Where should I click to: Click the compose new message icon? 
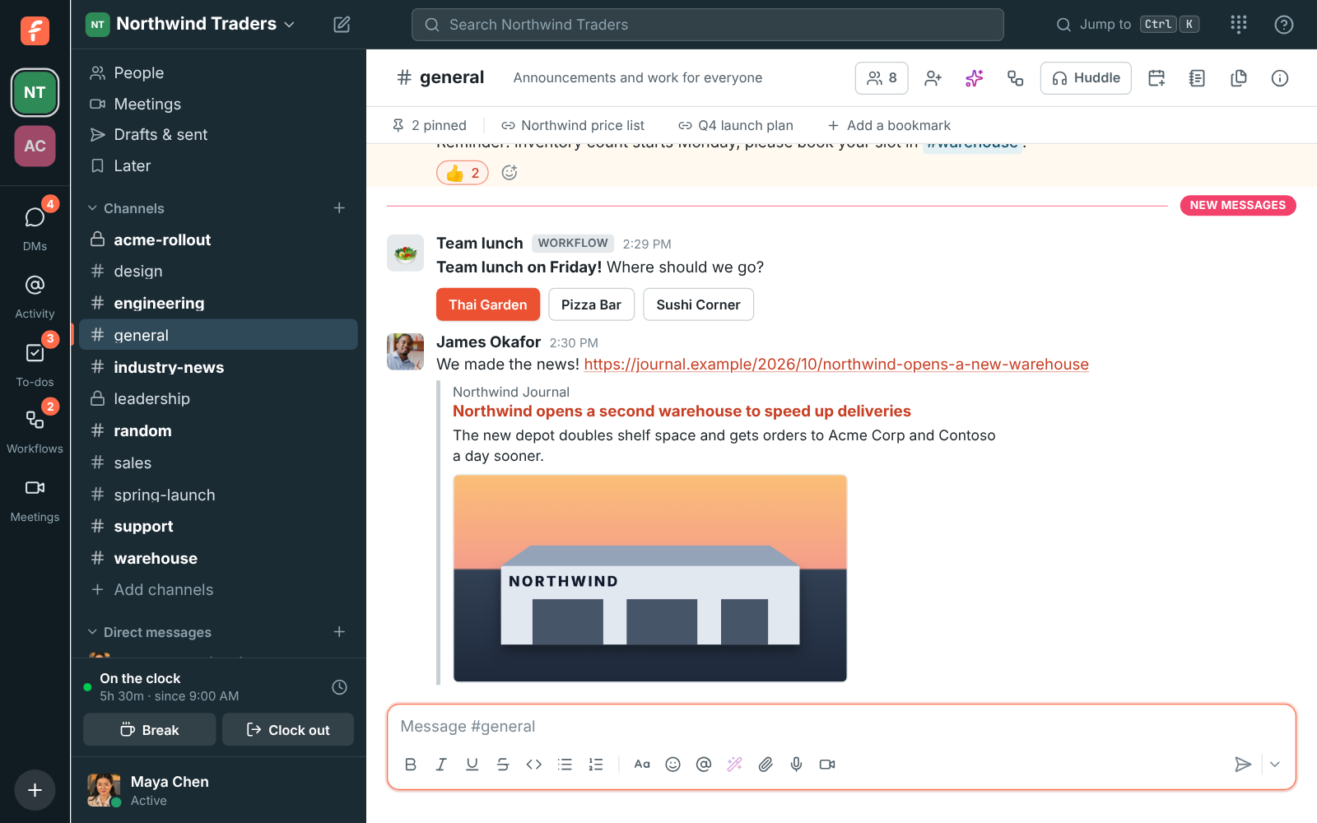(342, 25)
